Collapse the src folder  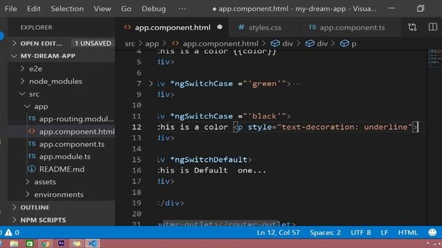(23, 94)
